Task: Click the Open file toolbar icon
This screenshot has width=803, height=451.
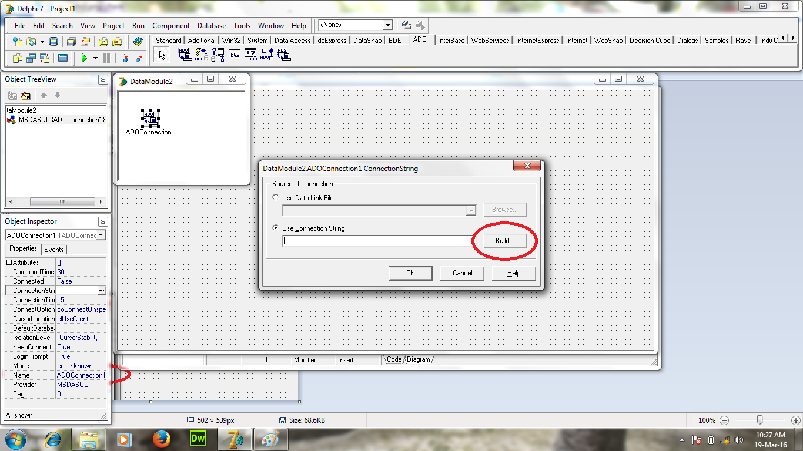Action: click(31, 42)
